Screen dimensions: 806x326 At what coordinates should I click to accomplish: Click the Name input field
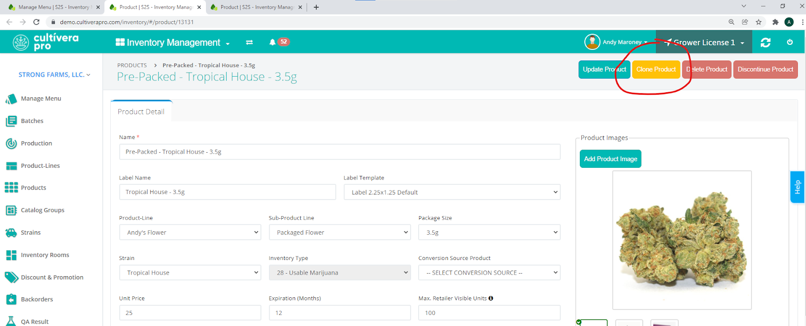[340, 152]
